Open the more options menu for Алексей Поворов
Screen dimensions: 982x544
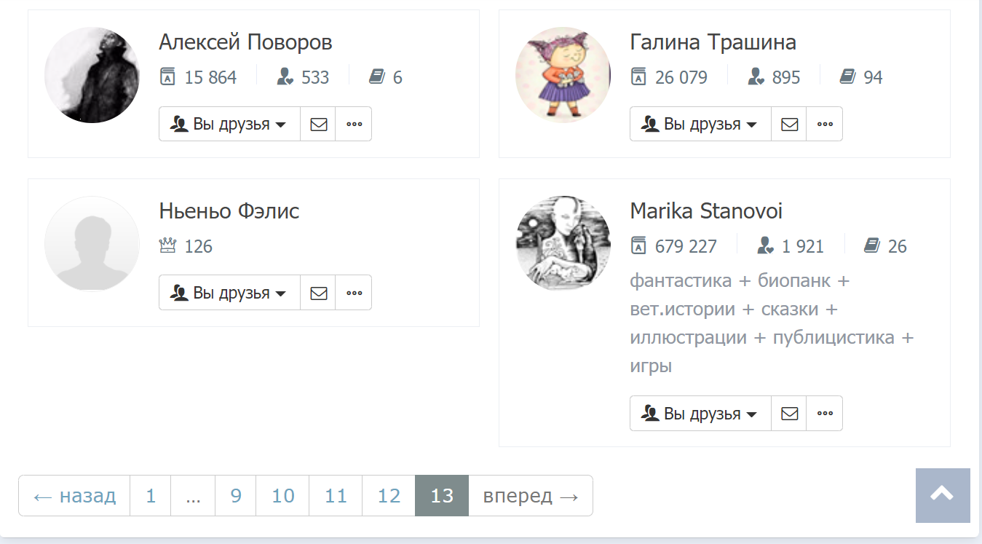(x=354, y=124)
